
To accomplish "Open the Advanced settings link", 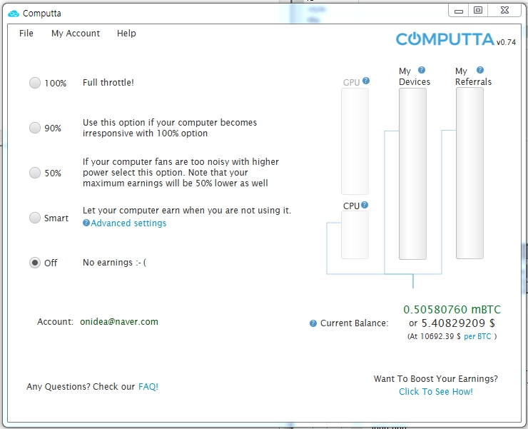I will 128,223.
